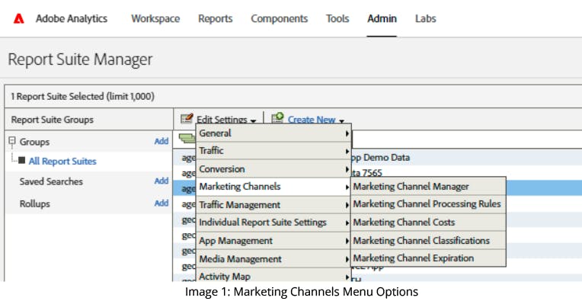Select Marketing Channel Manager option
This screenshot has width=582, height=301.
tap(428, 187)
